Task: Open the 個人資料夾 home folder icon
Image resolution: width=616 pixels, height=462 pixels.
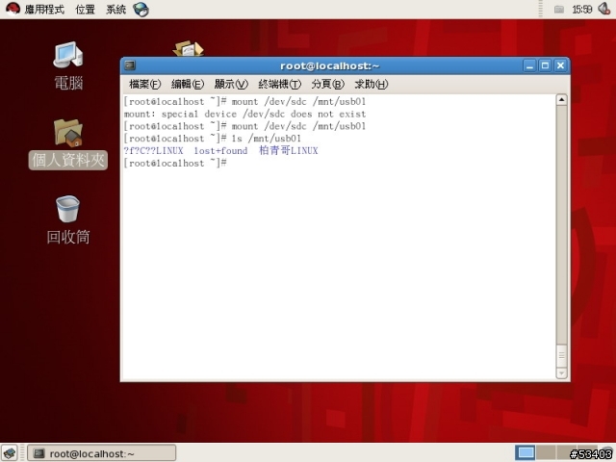Action: (x=68, y=144)
